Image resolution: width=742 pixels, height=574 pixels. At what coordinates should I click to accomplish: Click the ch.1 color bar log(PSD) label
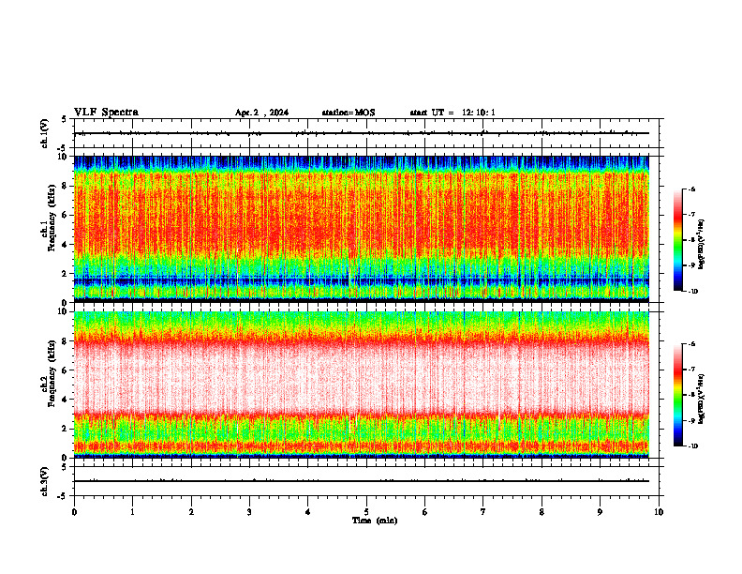[702, 245]
